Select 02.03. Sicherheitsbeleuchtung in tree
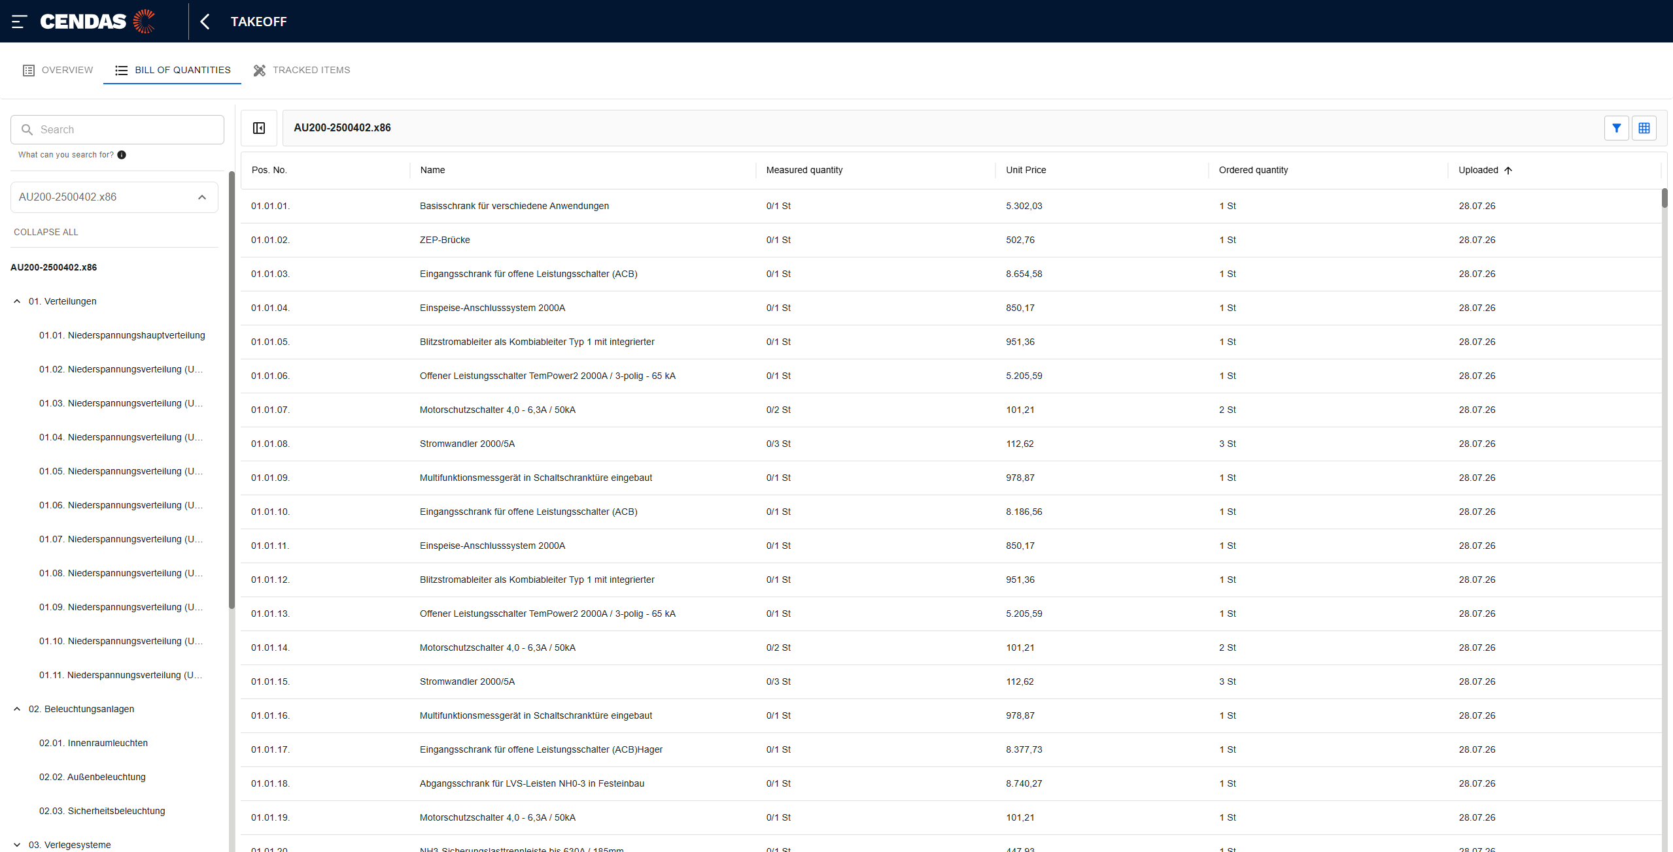Viewport: 1673px width, 852px height. point(102,811)
